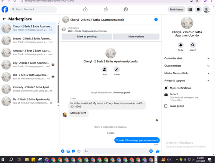Screen dimensions: 215x163
Task: Click the sent message 'Thanks i'll message you in a moment'
Action: (137, 140)
